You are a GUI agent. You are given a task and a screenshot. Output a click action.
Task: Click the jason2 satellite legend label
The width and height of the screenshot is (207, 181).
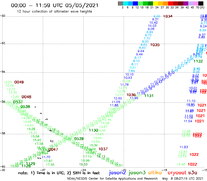point(117,173)
